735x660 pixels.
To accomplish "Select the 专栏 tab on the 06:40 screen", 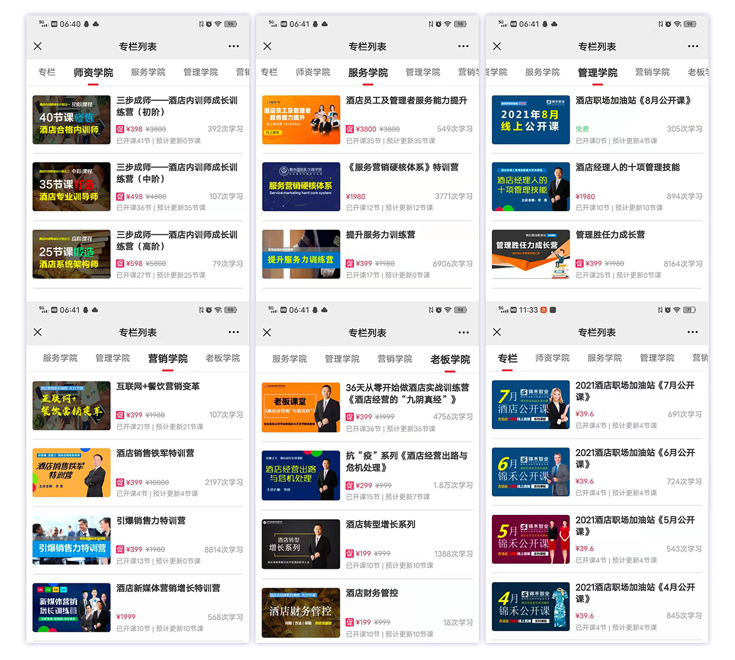I will click(x=47, y=72).
